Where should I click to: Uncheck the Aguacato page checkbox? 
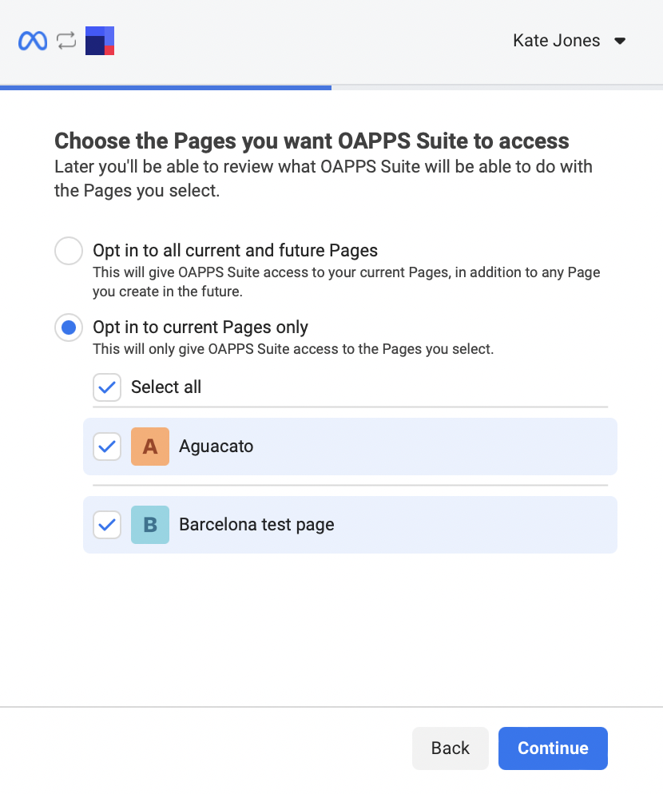pyautogui.click(x=107, y=447)
